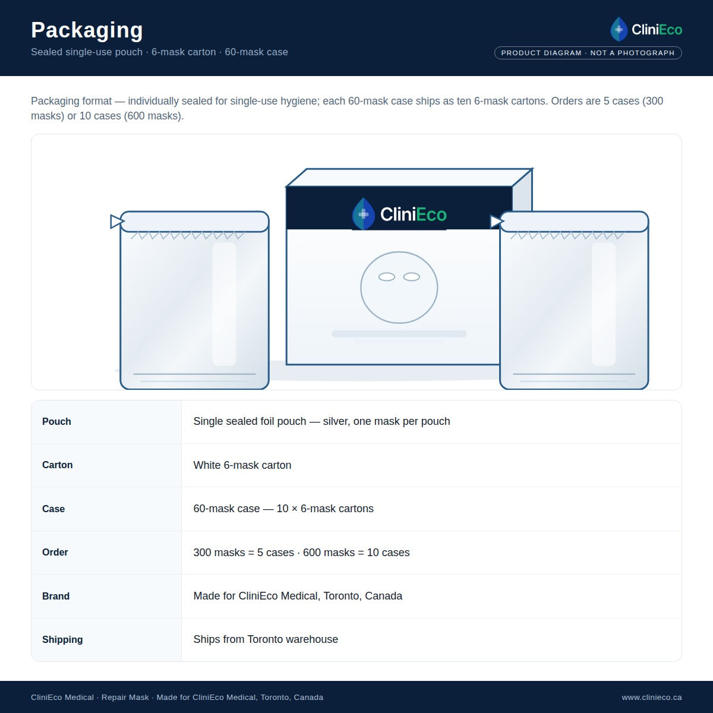
Task: Click the CliniEco wordmark in the header
Action: click(x=657, y=30)
